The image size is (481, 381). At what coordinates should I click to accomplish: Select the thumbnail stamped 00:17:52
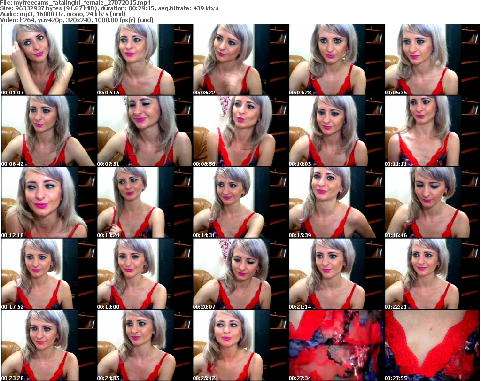coord(49,274)
